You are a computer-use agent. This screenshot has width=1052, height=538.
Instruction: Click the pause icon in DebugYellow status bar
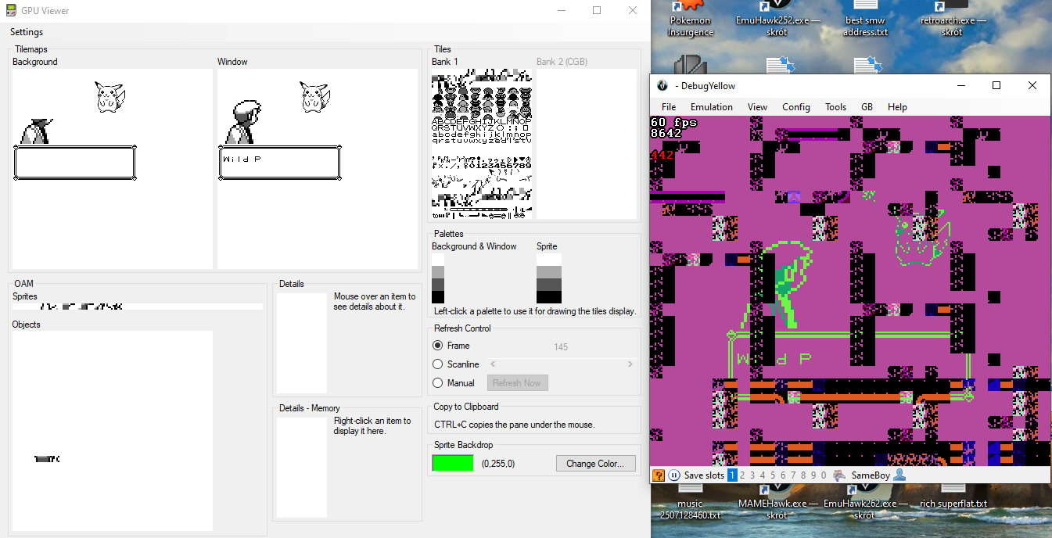(x=674, y=475)
